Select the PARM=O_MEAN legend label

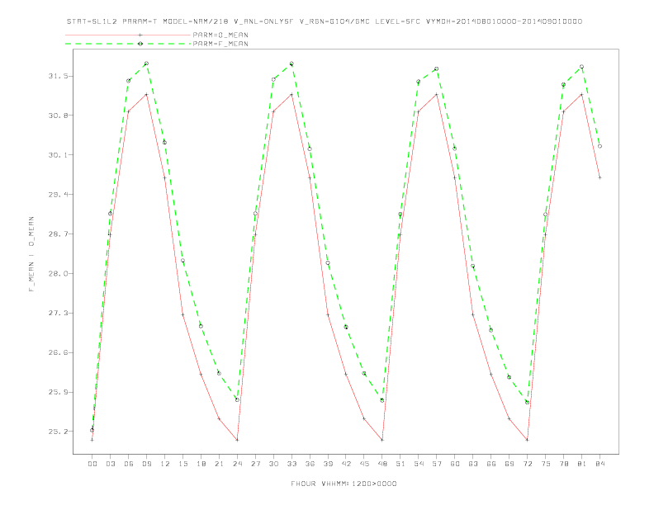220,35
